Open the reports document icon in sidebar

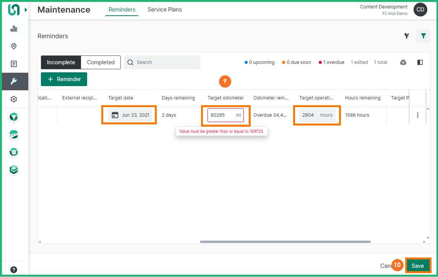point(14,64)
